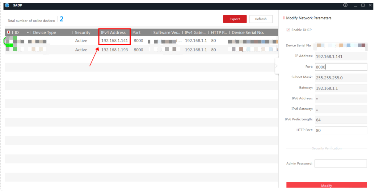
Task: Select the checkbox of the first device row
Action: pos(8,41)
